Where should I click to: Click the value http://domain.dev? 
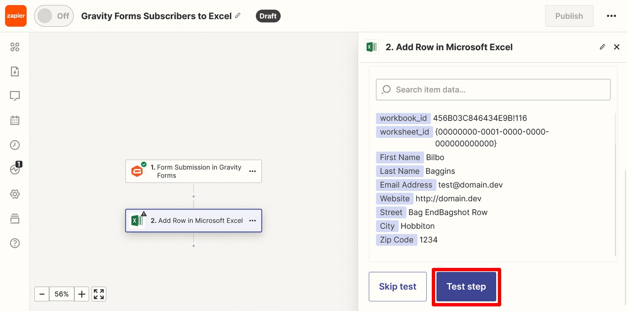pos(449,199)
